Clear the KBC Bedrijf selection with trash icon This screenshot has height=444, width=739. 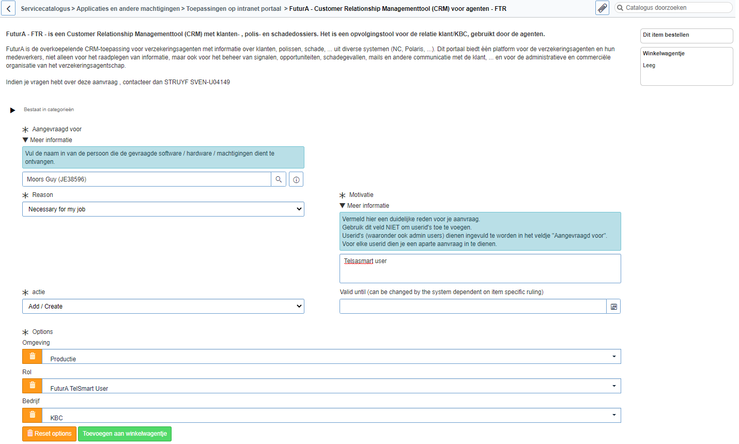pos(32,416)
